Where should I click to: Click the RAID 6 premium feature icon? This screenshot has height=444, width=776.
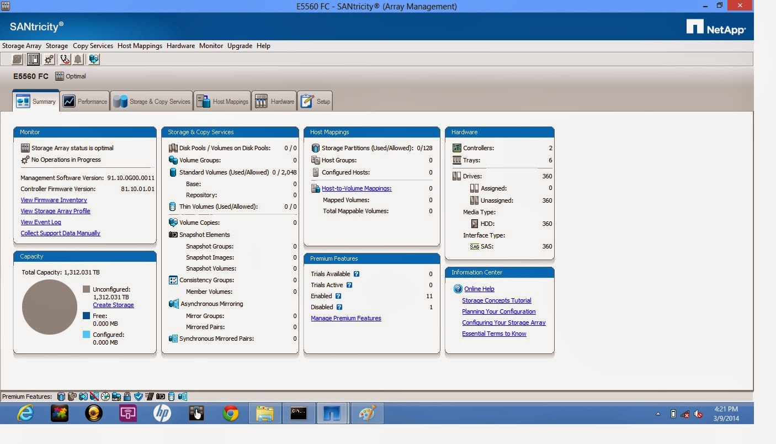[x=117, y=396]
